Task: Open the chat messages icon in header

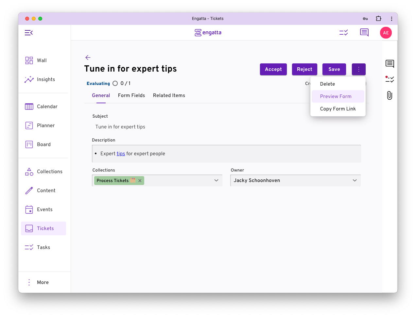Action: point(364,33)
